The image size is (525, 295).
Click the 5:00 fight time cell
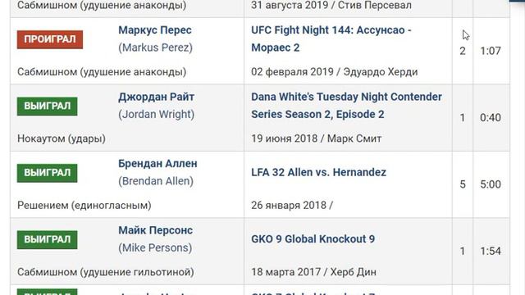491,184
